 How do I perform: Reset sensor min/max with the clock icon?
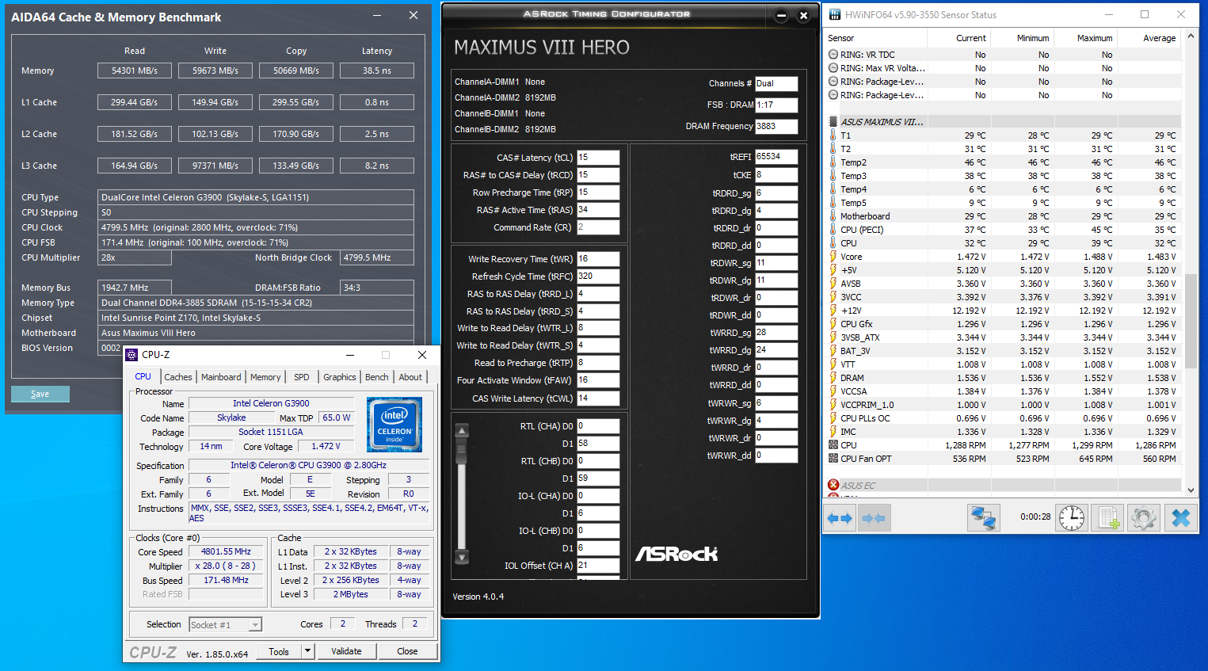point(1072,518)
